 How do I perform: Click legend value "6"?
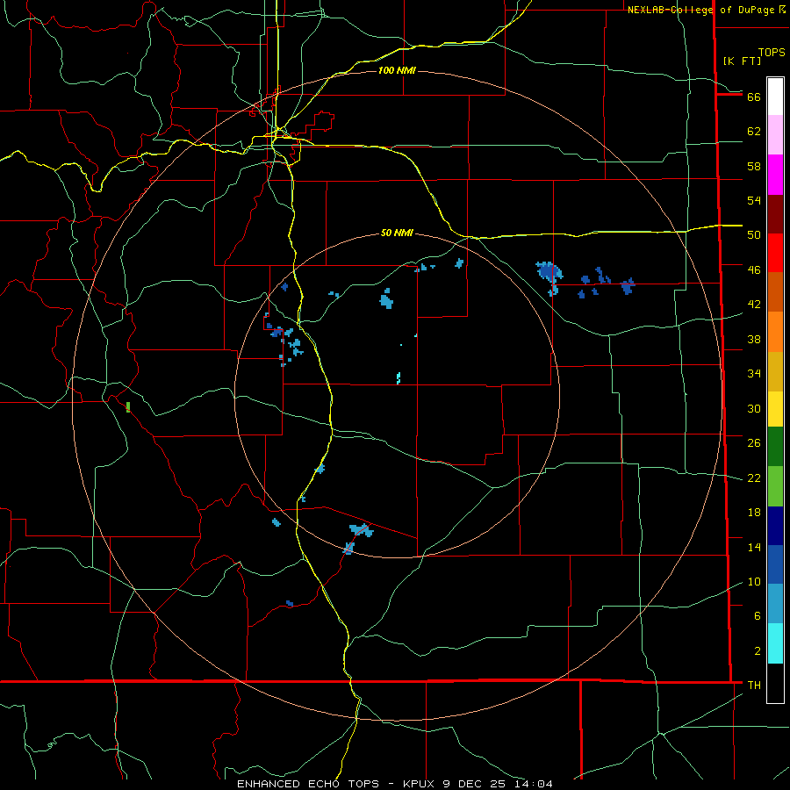(758, 616)
